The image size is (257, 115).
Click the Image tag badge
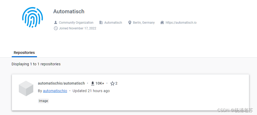point(43,101)
